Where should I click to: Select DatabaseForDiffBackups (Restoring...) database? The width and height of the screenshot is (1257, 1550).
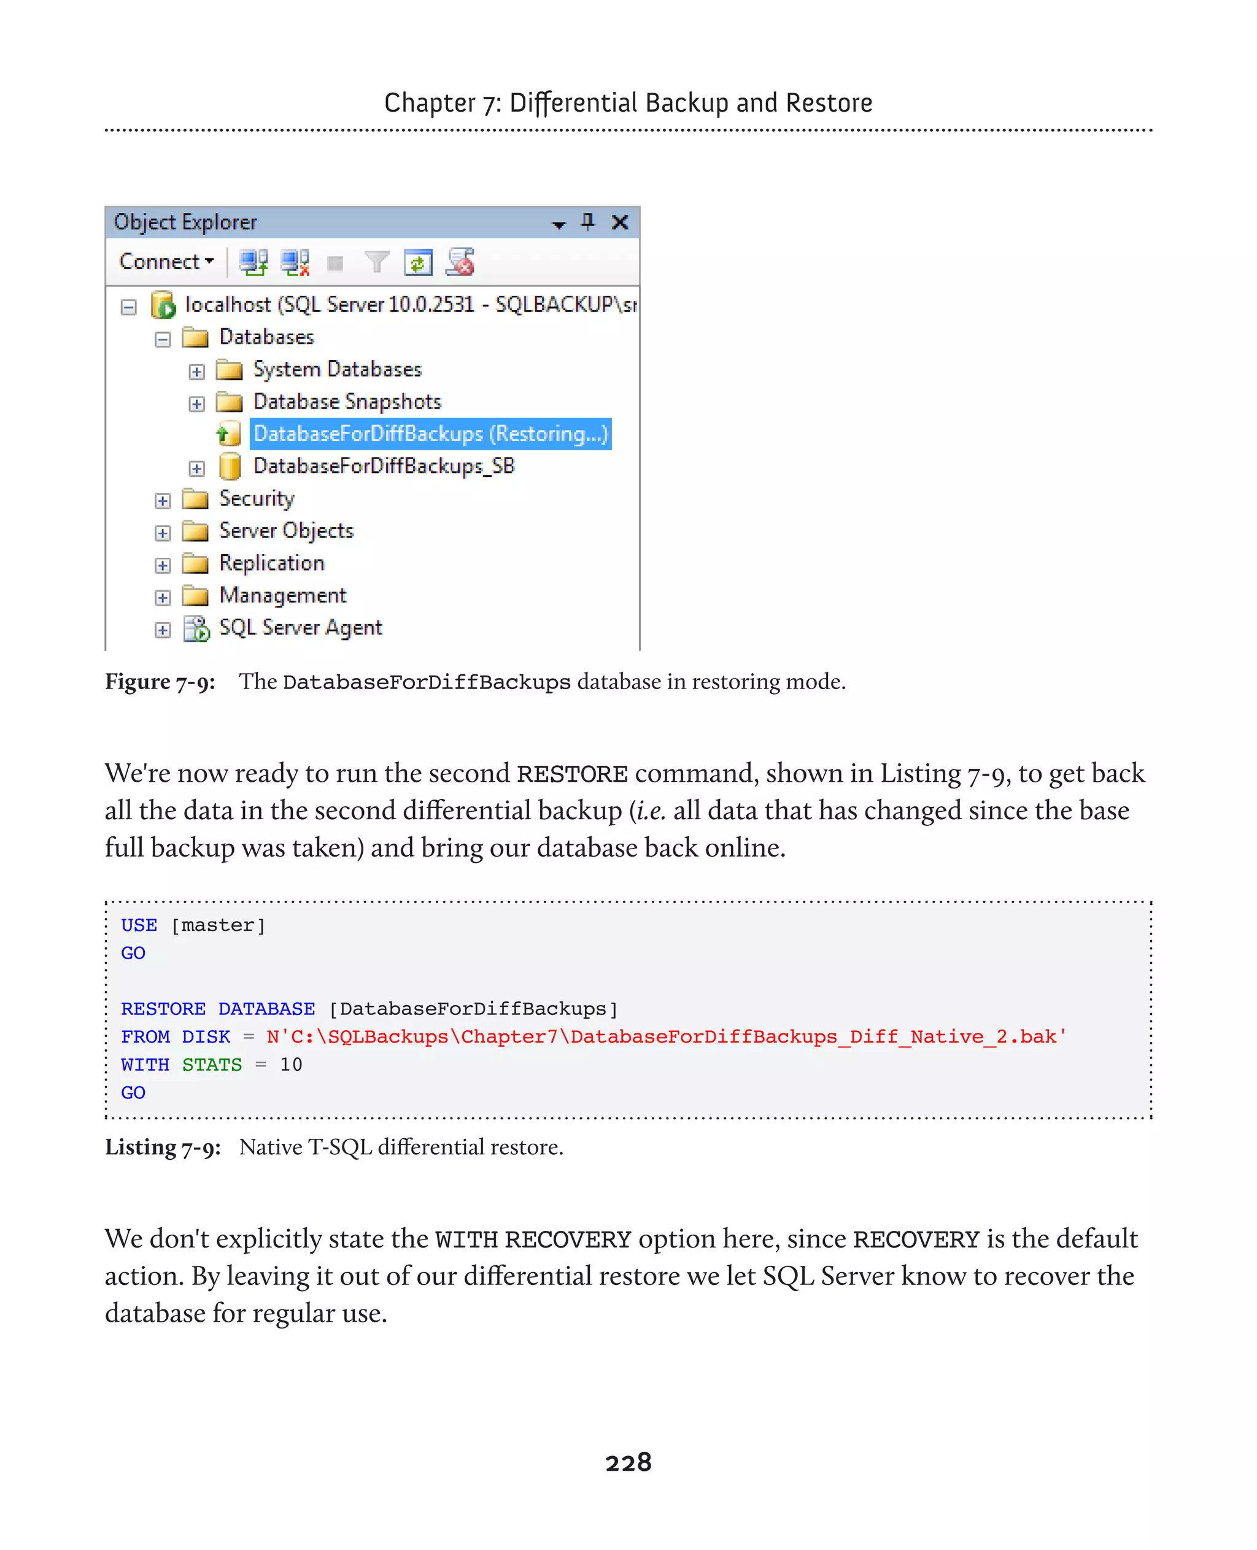(x=430, y=434)
